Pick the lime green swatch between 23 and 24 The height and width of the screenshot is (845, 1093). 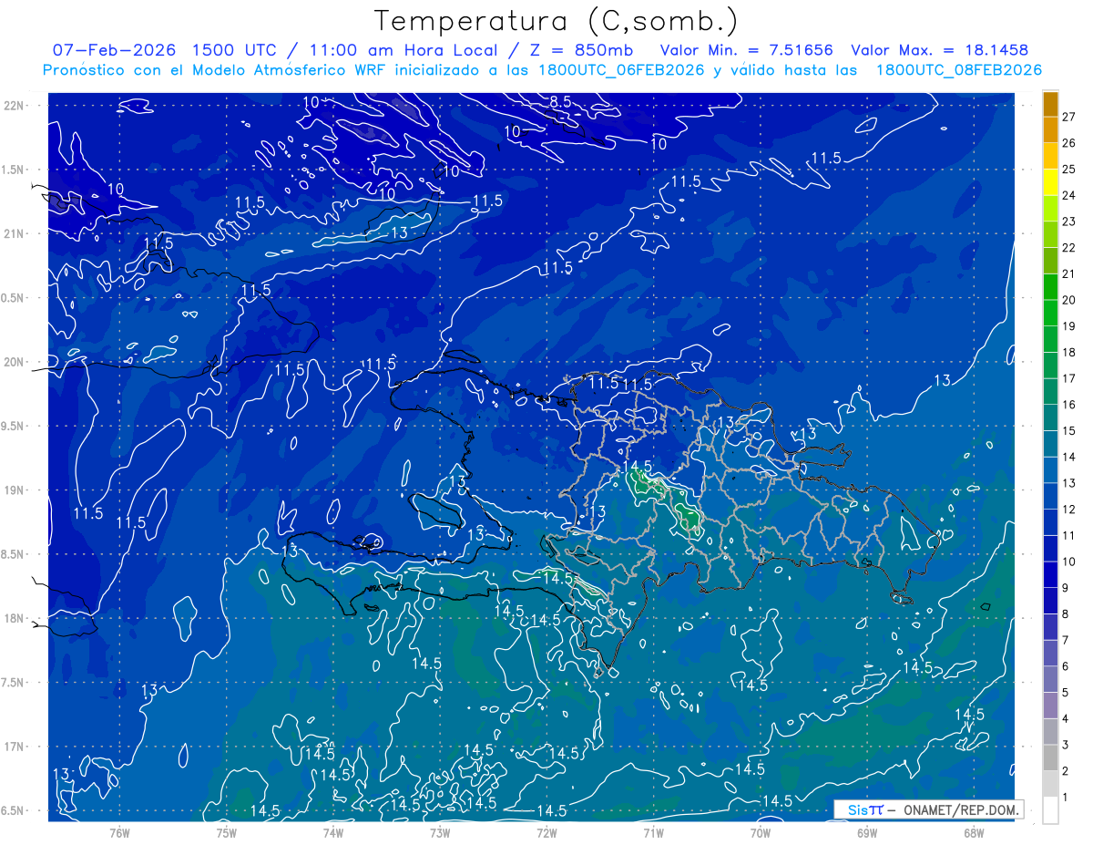tap(1050, 209)
